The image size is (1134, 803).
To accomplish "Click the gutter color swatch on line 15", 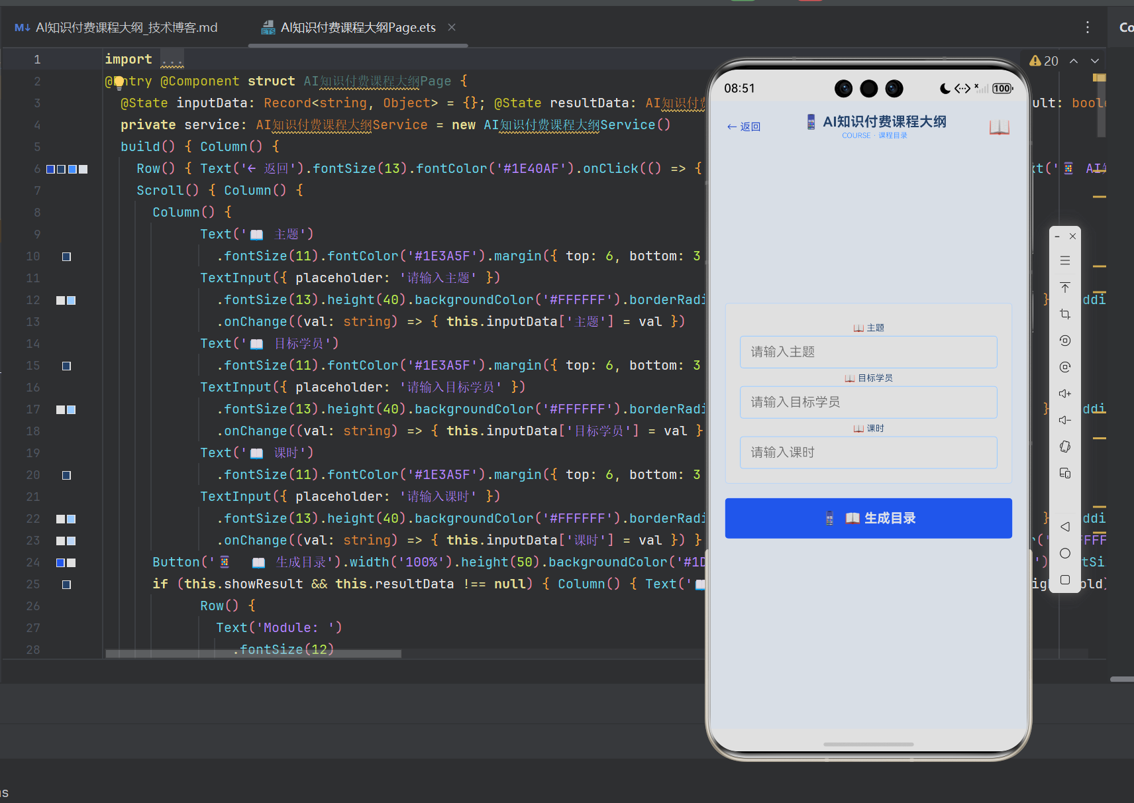I will point(66,366).
